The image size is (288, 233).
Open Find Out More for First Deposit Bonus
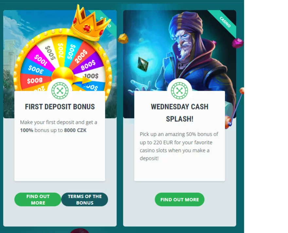click(x=38, y=199)
